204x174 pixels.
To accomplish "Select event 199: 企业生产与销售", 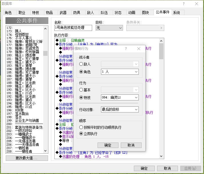I will pyautogui.click(x=25, y=121).
